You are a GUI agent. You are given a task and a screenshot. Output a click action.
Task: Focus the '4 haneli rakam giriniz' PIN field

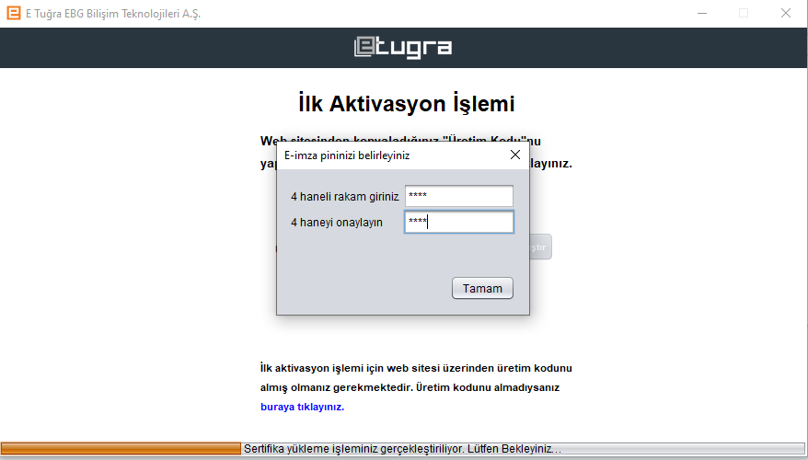[x=458, y=196]
